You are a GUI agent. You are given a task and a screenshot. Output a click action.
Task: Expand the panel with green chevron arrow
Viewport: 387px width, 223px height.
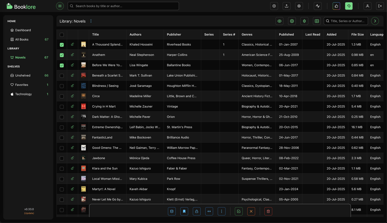coord(375,21)
